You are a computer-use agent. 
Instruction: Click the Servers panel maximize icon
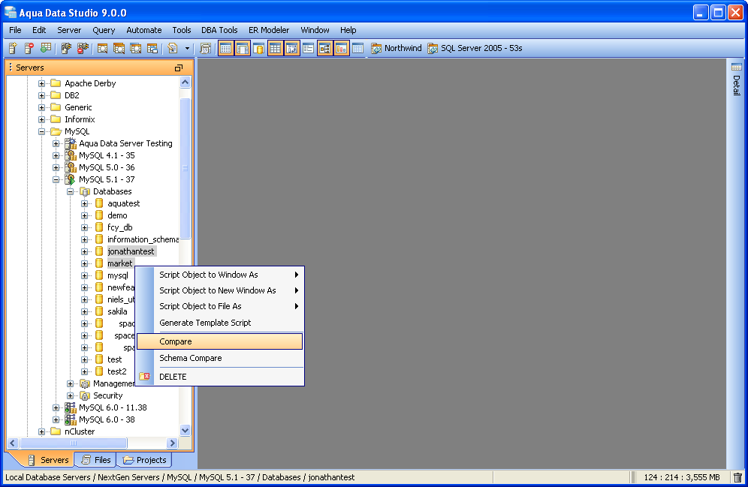179,68
